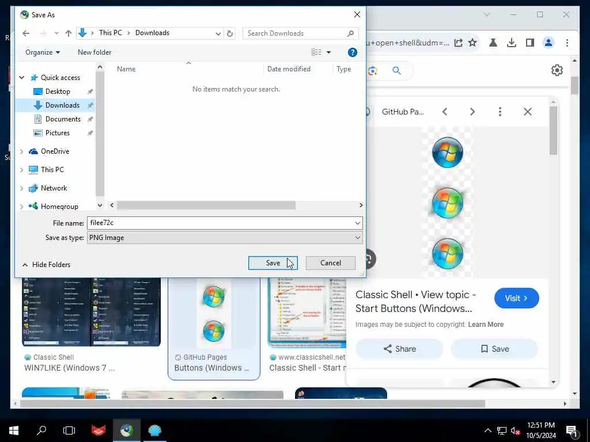Open Chrome three-dot menu
590x442 pixels.
[x=567, y=43]
